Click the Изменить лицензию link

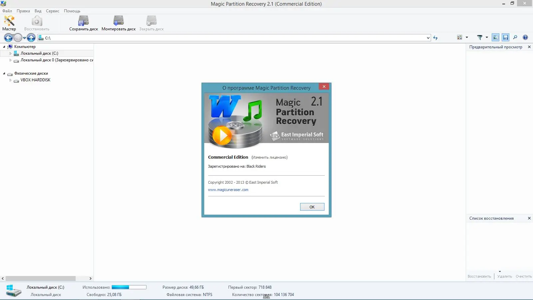269,157
